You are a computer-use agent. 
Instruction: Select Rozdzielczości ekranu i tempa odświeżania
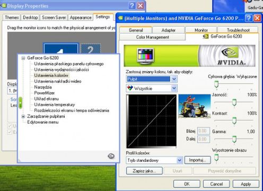(x=72, y=110)
